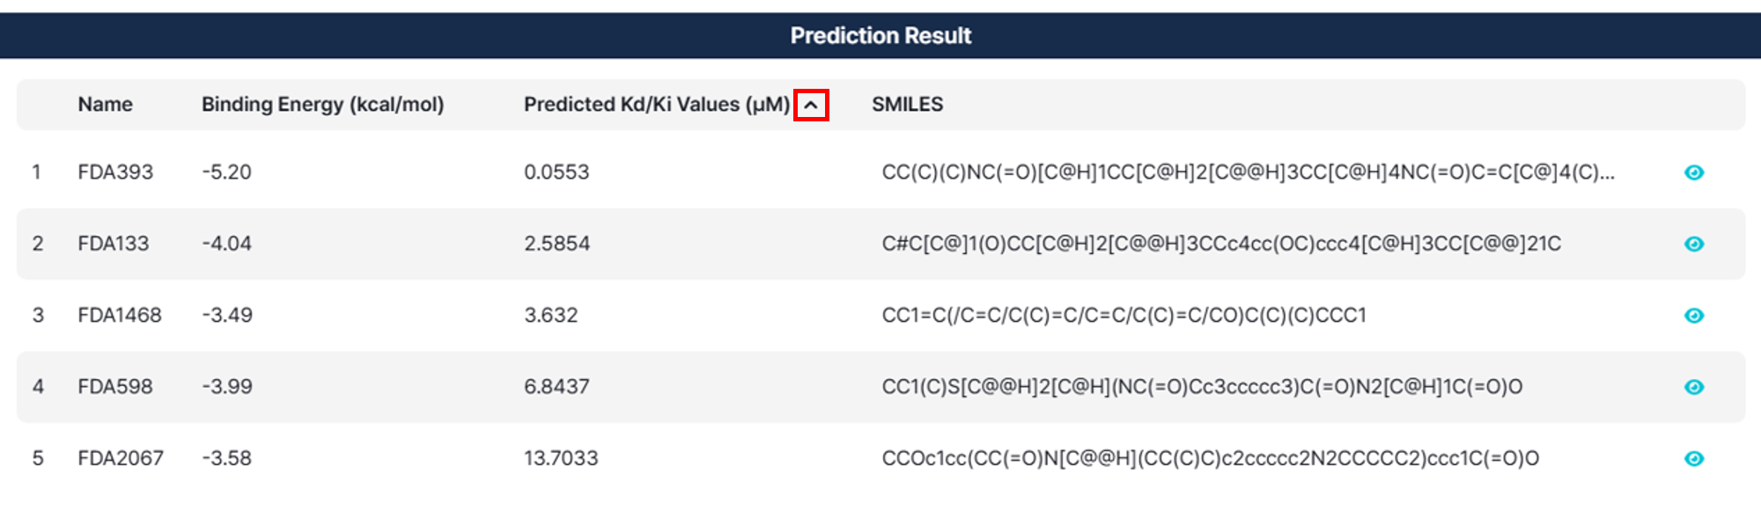The height and width of the screenshot is (511, 1761).
Task: Click the SMILES column header
Action: click(x=907, y=105)
